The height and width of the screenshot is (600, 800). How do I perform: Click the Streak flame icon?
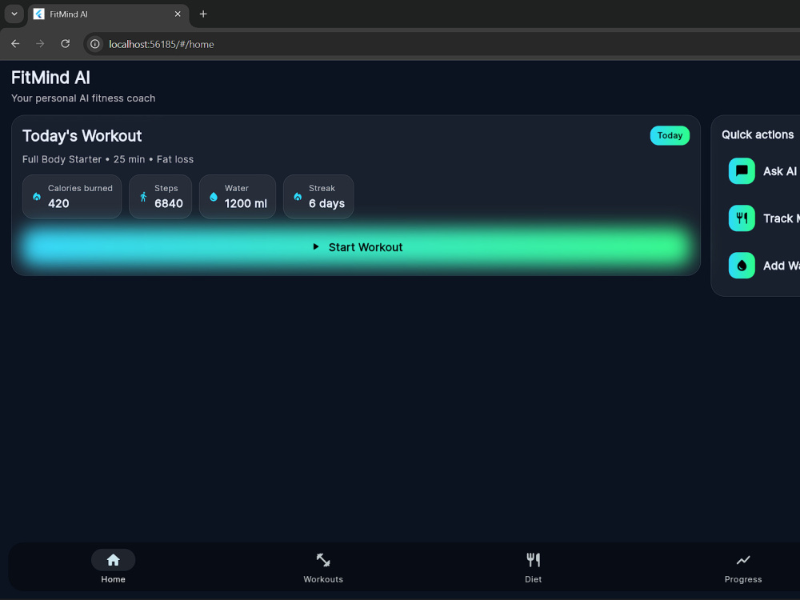point(298,197)
